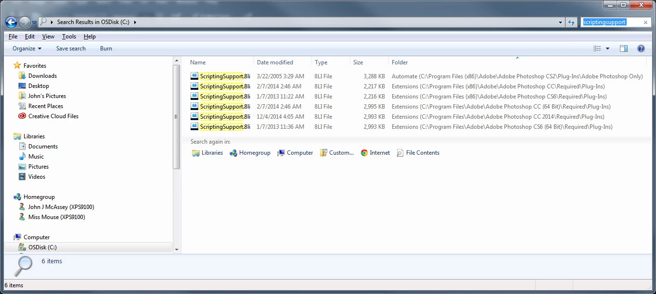
Task: Search again on the Internet
Action: point(375,153)
